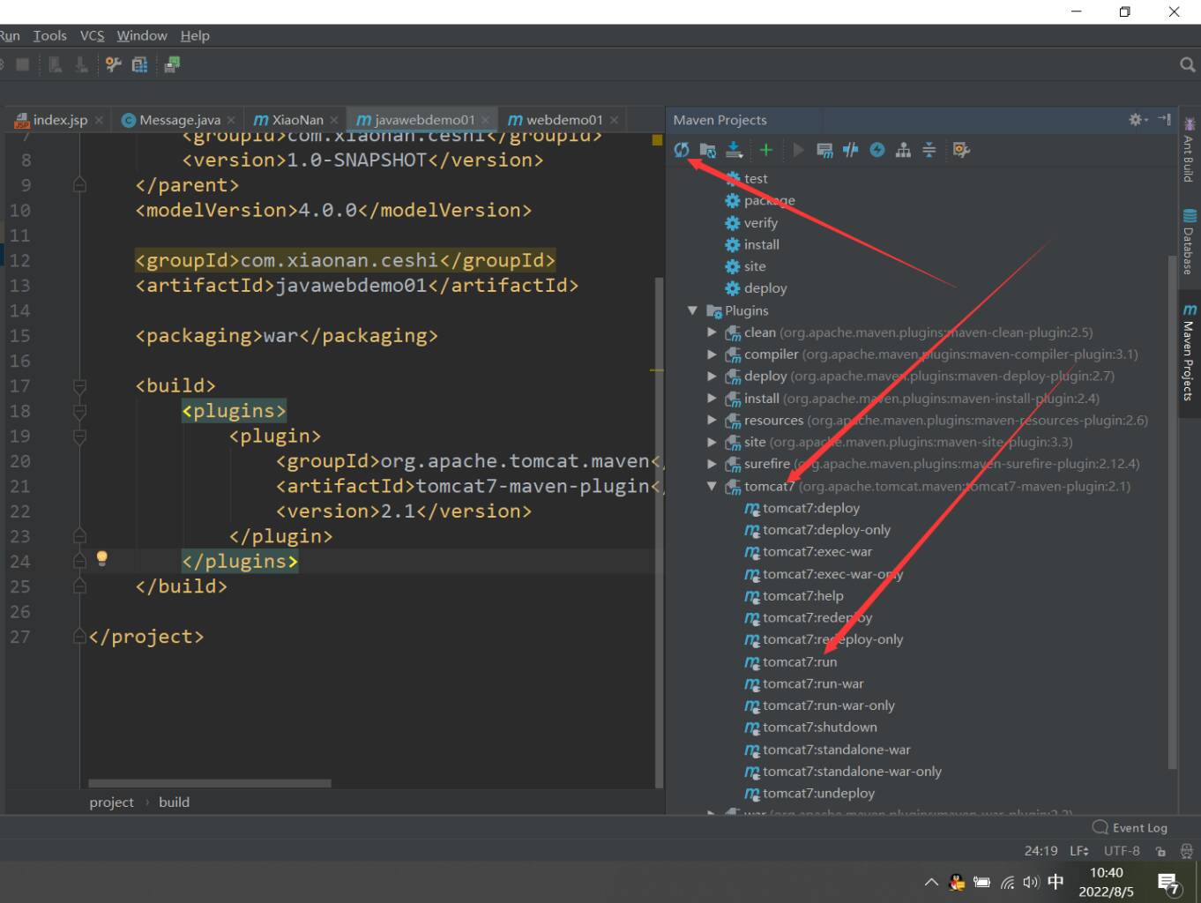Open the VCS menu

pyautogui.click(x=92, y=35)
